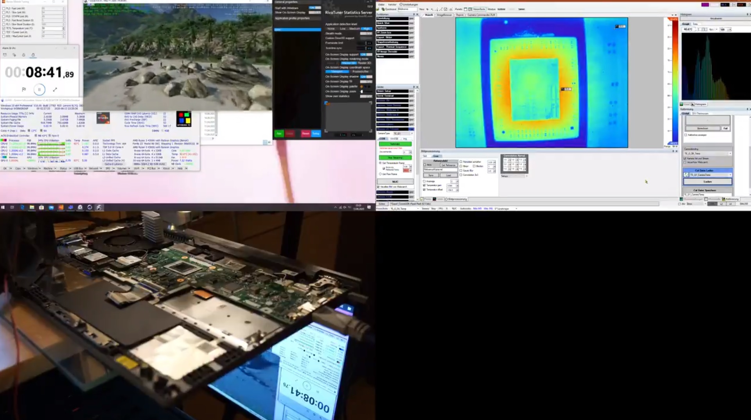The height and width of the screenshot is (420, 751).
Task: Click the Laden button in calibration panel
Action: [x=708, y=182]
